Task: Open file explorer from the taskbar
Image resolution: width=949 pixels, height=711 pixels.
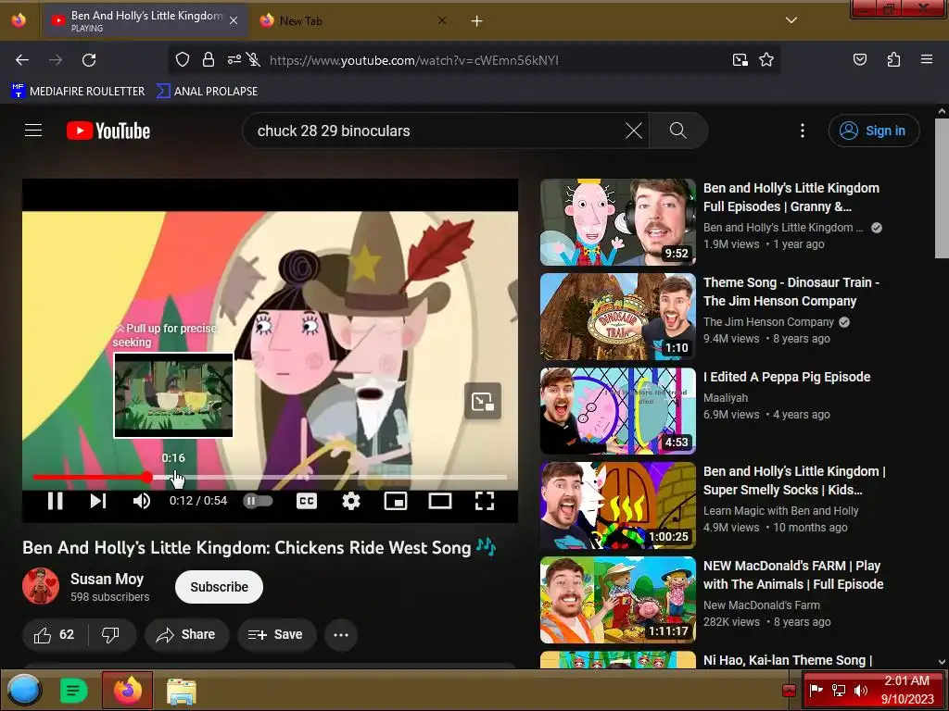Action: [182, 691]
